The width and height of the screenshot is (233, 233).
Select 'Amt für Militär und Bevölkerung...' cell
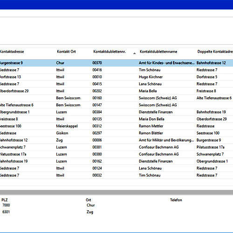click(x=166, y=140)
